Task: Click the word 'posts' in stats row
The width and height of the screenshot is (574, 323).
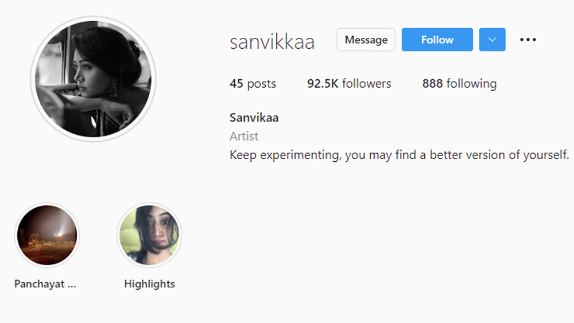Action: (261, 84)
